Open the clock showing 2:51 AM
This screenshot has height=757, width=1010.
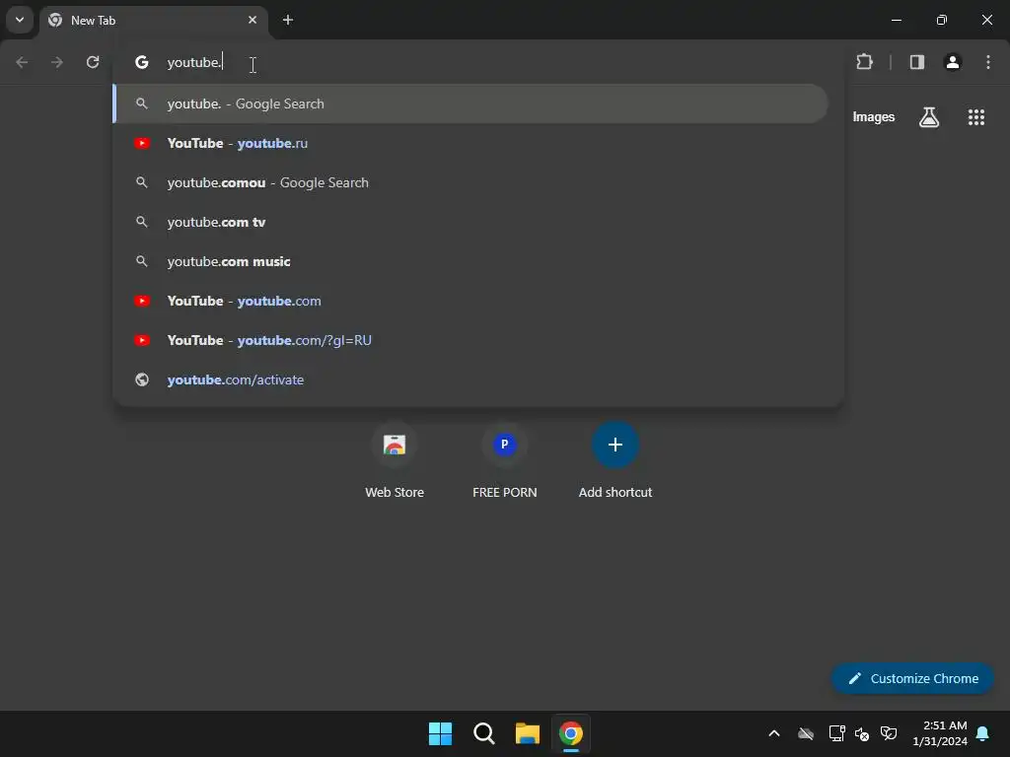click(940, 733)
